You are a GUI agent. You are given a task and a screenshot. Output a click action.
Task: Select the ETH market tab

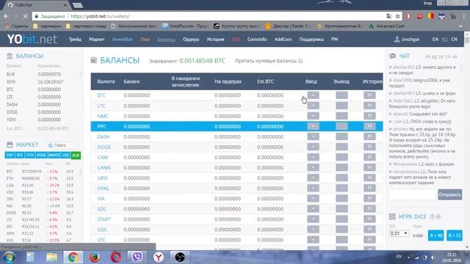(x=30, y=155)
